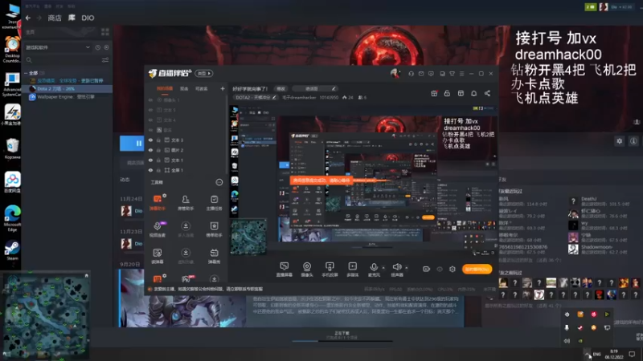Screen dimensions: 643x361
Task: Click the record video camera icon
Action: click(427, 269)
